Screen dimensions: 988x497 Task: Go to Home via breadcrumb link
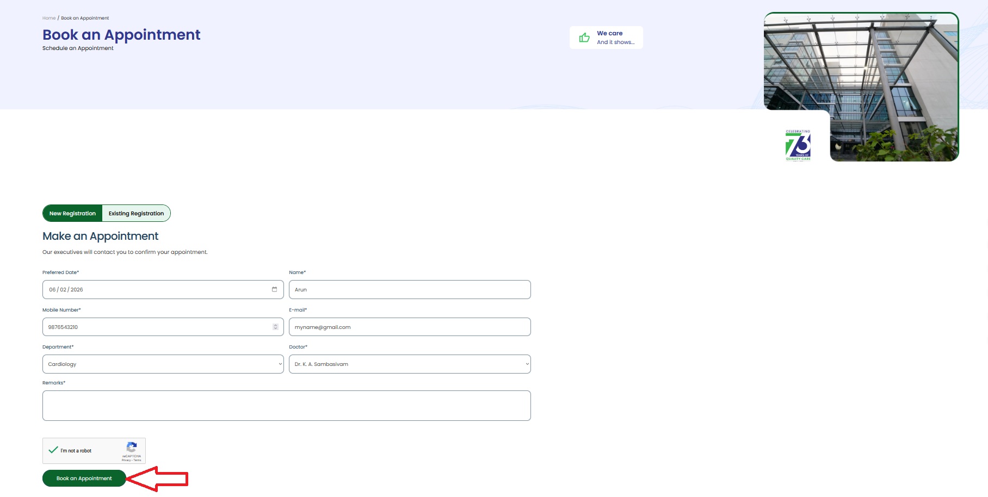point(49,18)
